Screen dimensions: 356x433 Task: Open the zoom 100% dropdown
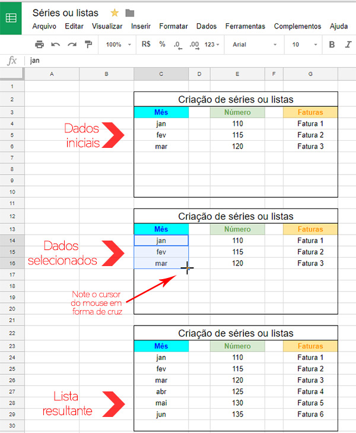coord(119,45)
